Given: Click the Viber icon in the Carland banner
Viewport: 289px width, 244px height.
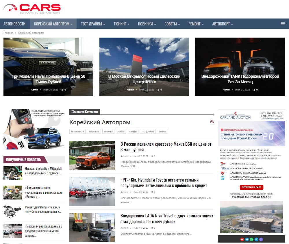Looking at the screenshot, I should pos(261,239).
